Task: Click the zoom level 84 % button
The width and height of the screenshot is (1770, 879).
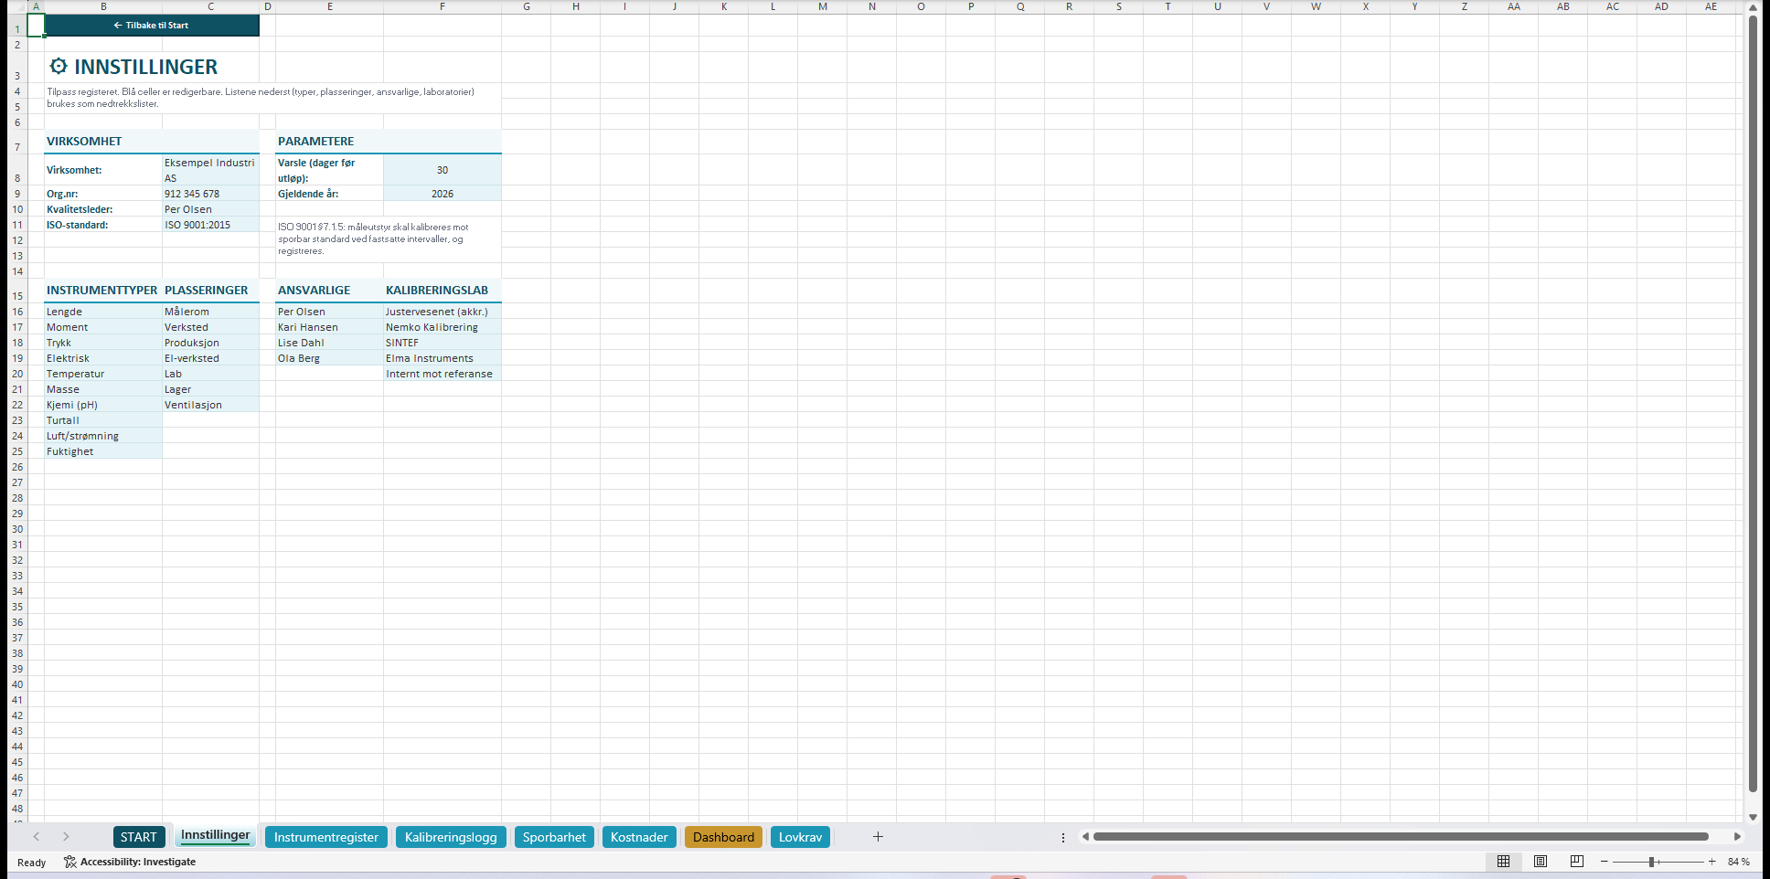Action: [x=1738, y=862]
